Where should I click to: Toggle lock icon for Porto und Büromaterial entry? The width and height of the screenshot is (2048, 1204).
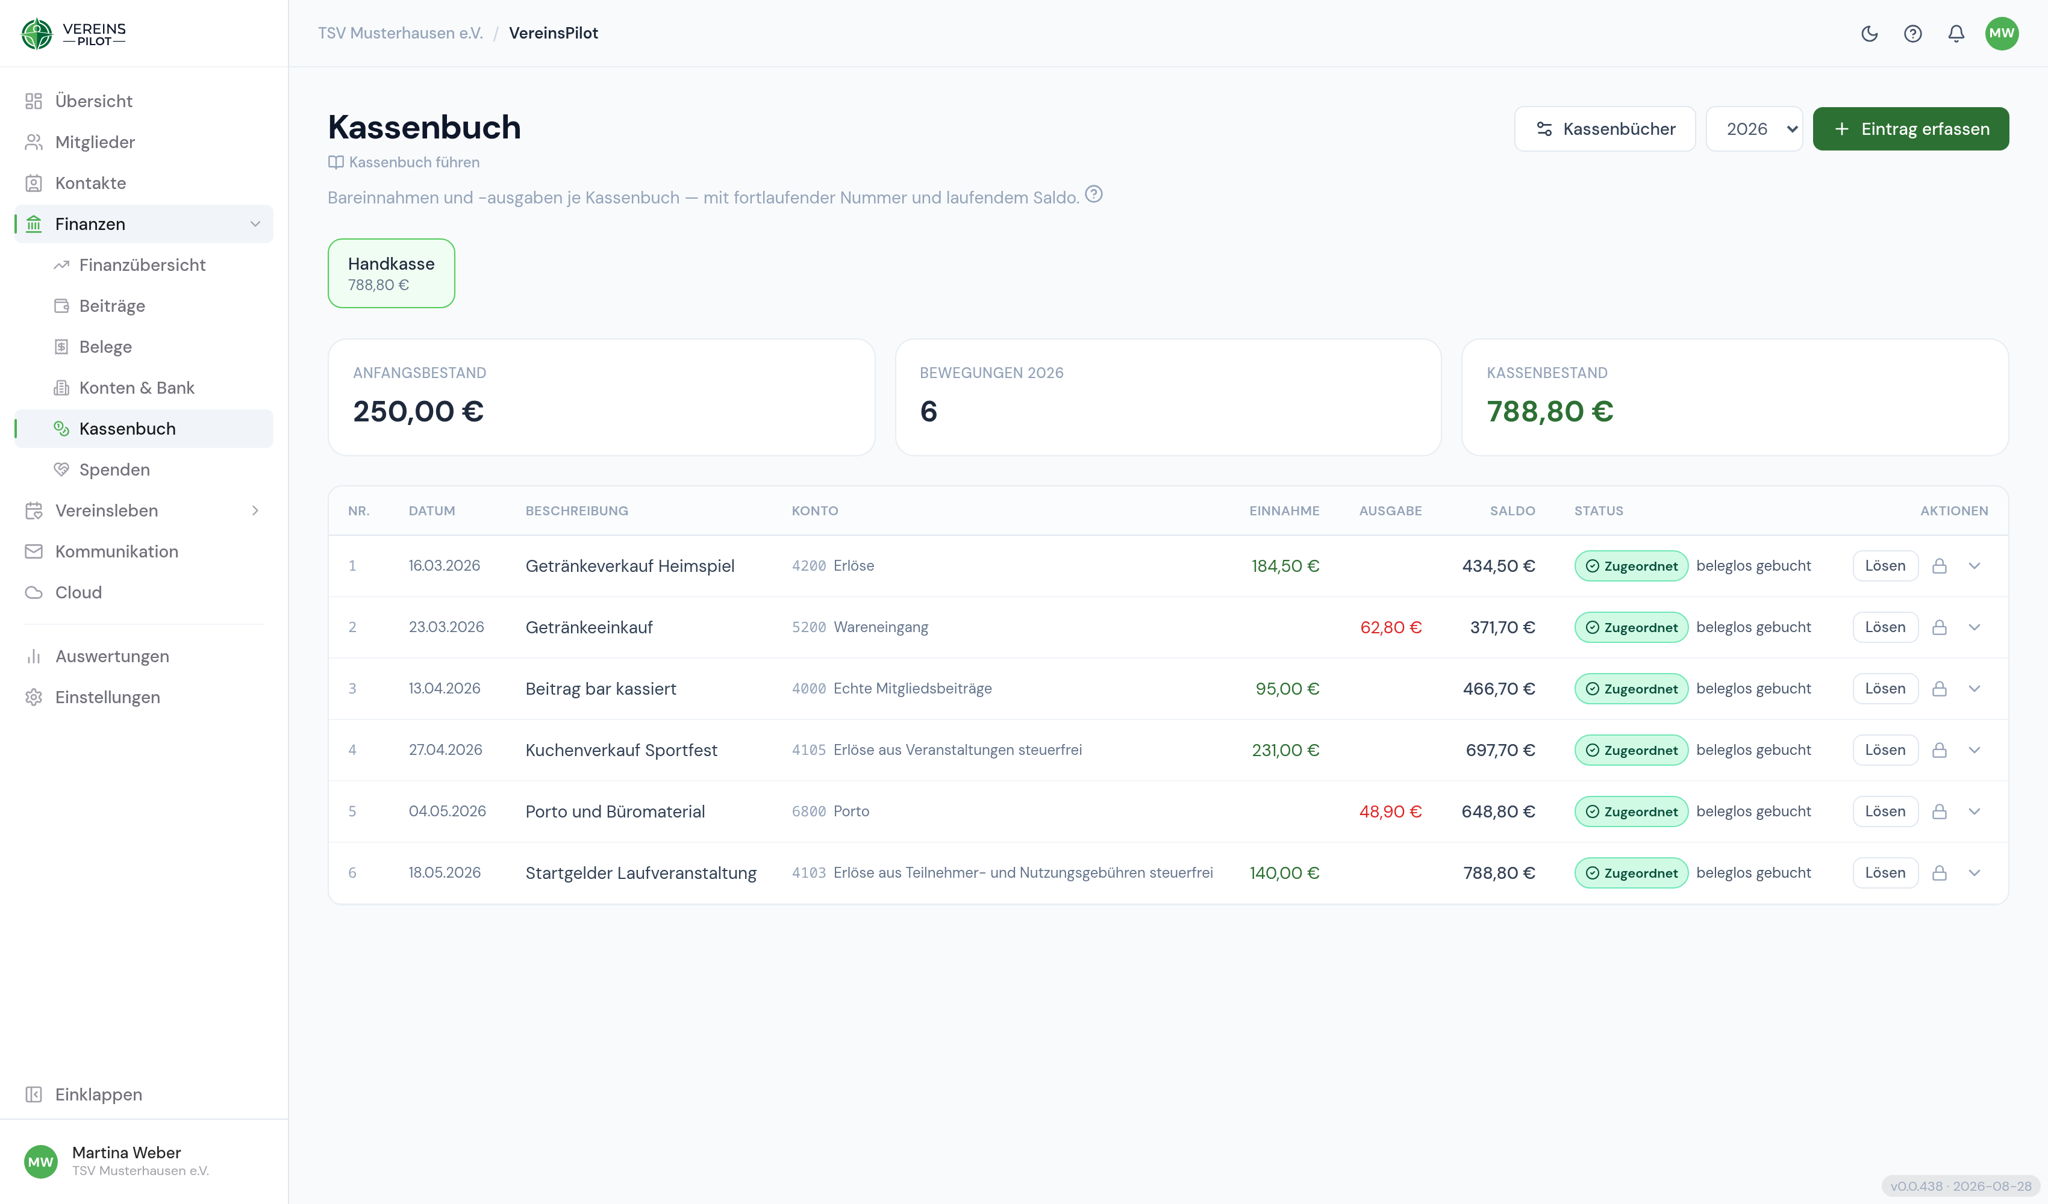(1939, 811)
